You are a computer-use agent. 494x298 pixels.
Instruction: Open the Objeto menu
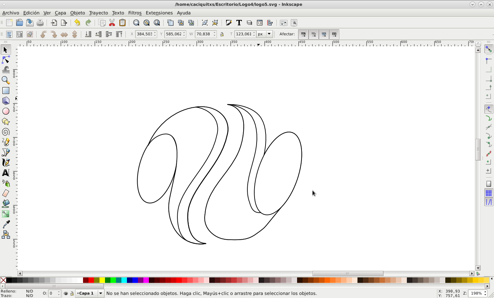point(78,13)
